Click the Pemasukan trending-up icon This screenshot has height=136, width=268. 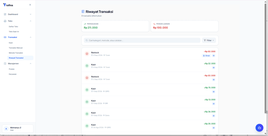pyautogui.click(x=85, y=24)
